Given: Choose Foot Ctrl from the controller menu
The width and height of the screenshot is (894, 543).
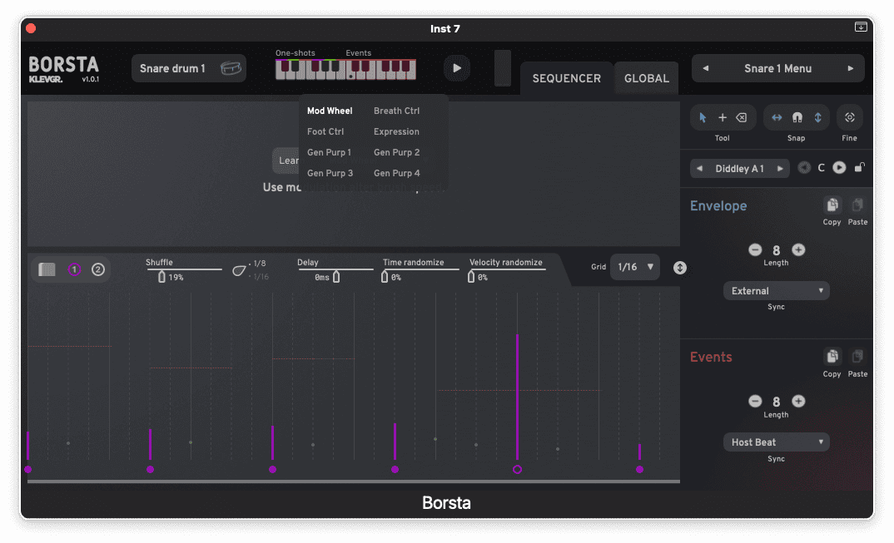Looking at the screenshot, I should [325, 131].
